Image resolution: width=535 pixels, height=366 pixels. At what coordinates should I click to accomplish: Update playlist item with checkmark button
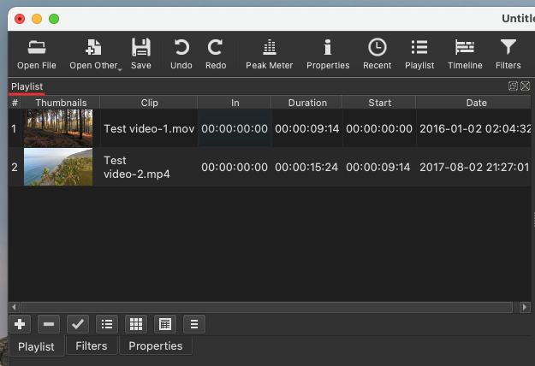[78, 324]
